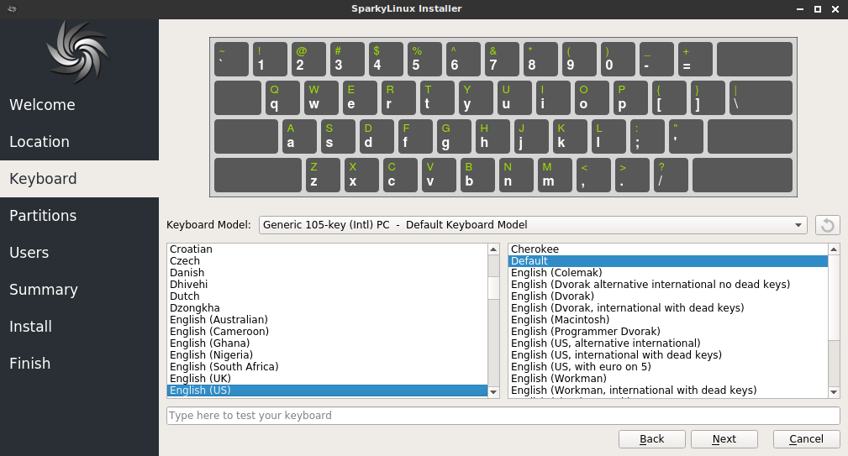The width and height of the screenshot is (848, 456).
Task: Select the Default variant
Action: click(x=668, y=261)
